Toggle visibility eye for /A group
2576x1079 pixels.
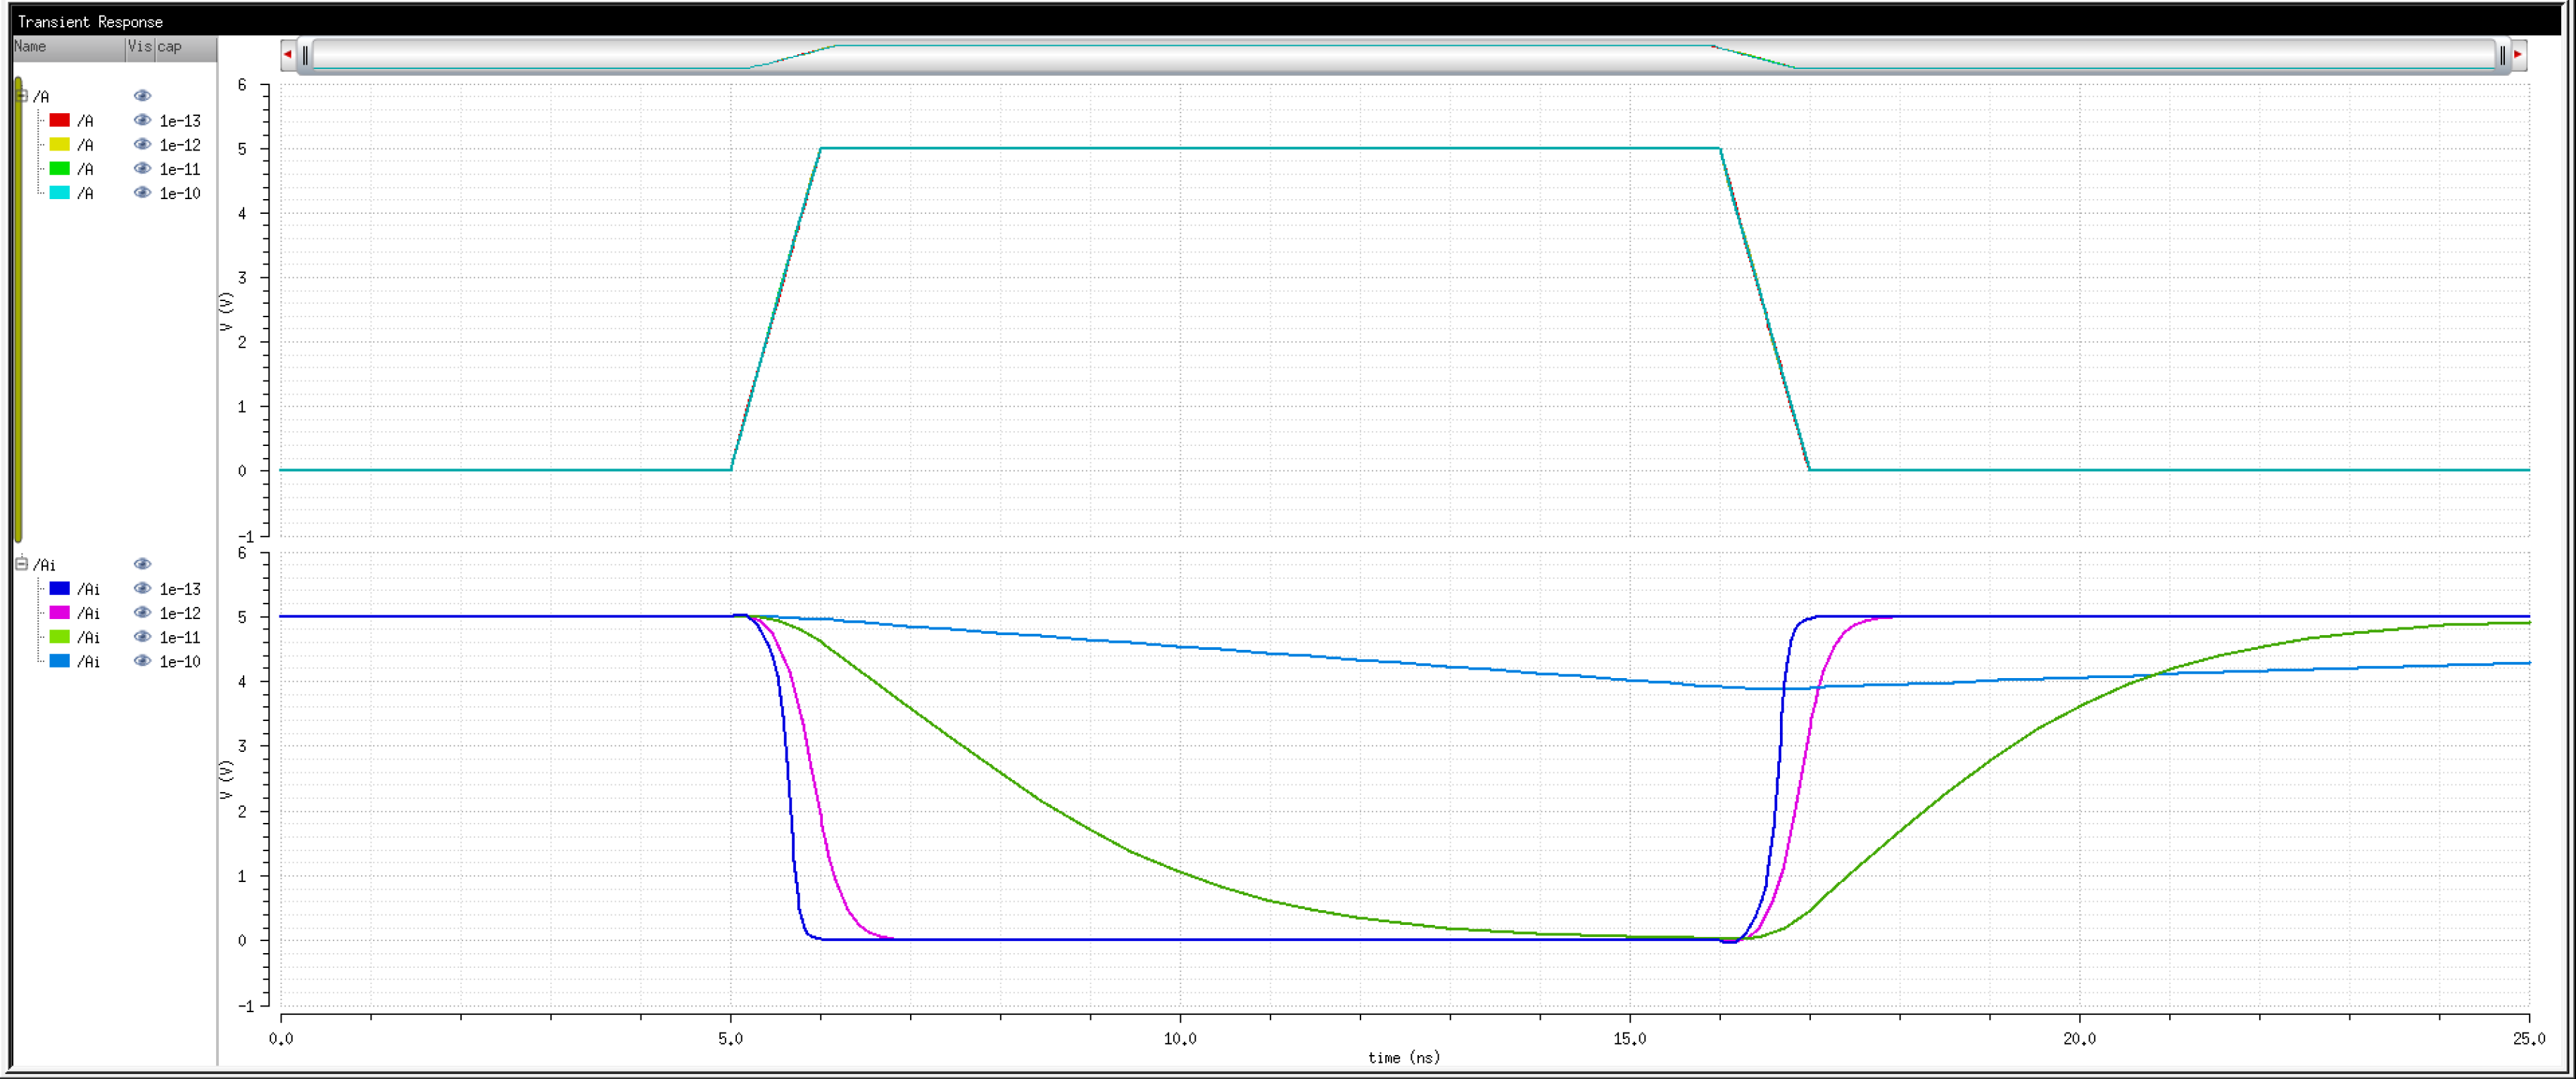point(142,96)
